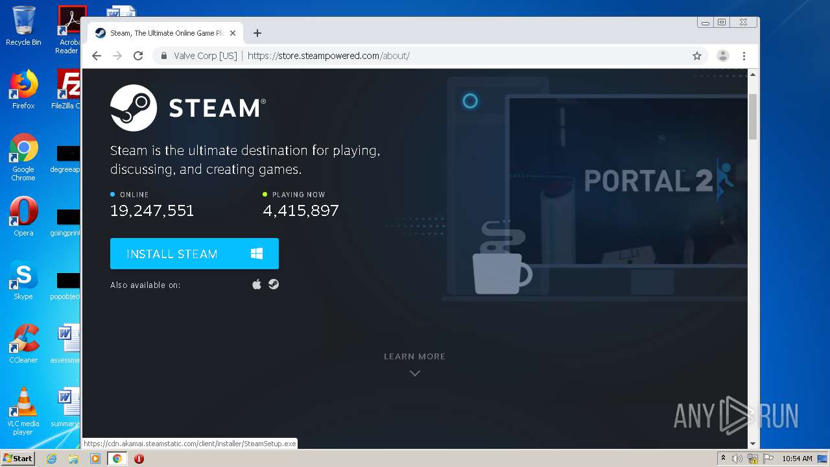830x467 pixels.
Task: Expand the chevron below LEARN MORE
Action: [x=415, y=373]
